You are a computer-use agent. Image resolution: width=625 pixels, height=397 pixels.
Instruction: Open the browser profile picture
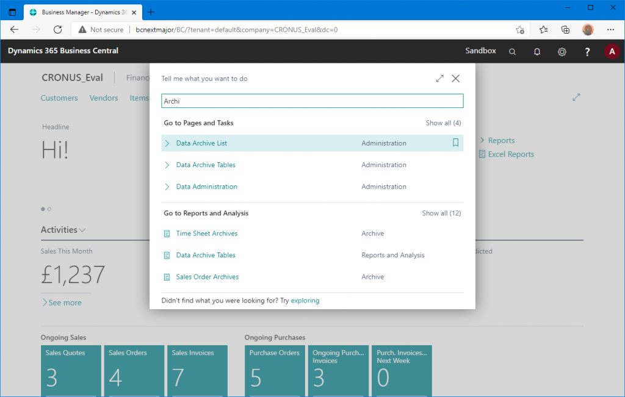[x=588, y=29]
